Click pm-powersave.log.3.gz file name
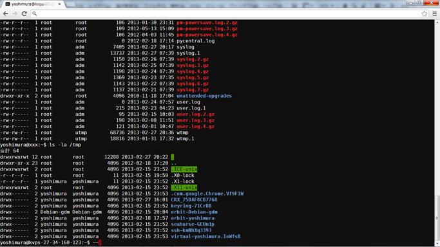440x247 pixels. point(207,28)
